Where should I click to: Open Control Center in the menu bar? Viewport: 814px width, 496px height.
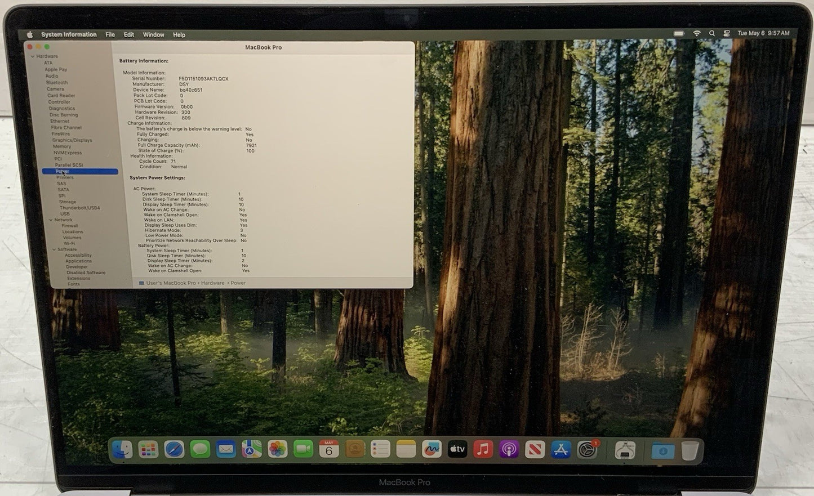click(x=727, y=34)
